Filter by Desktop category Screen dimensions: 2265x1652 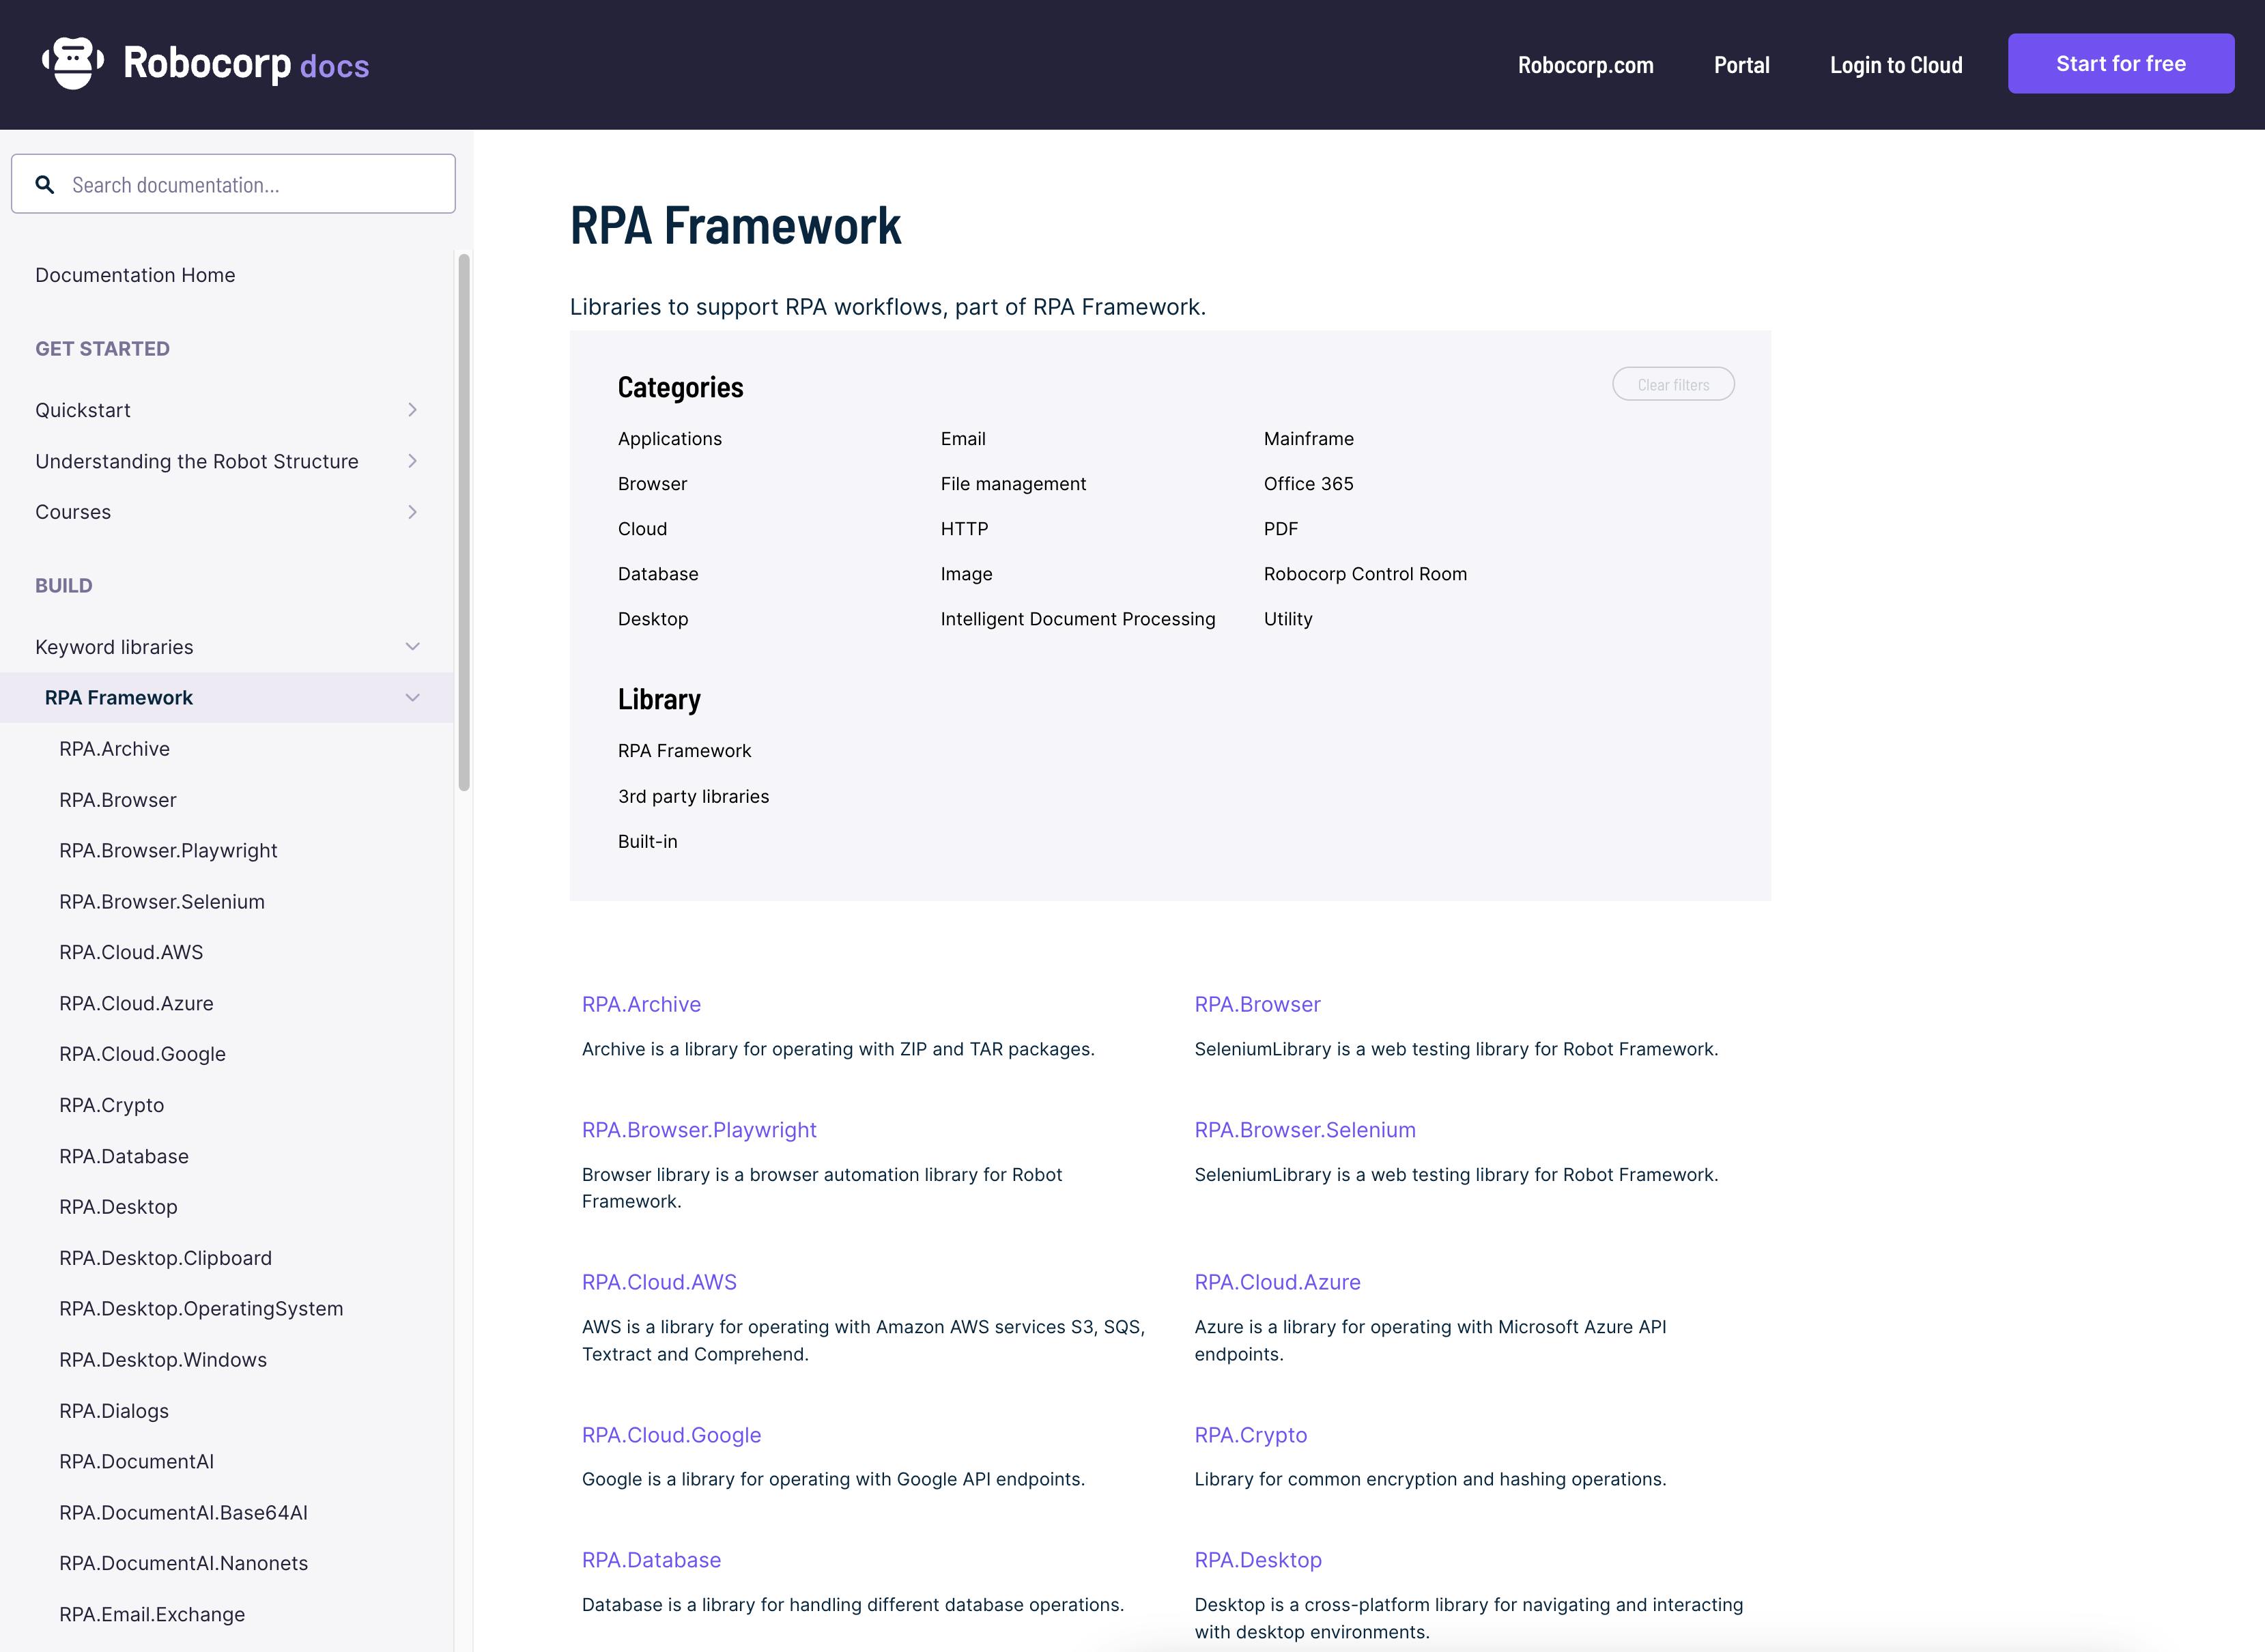(653, 619)
